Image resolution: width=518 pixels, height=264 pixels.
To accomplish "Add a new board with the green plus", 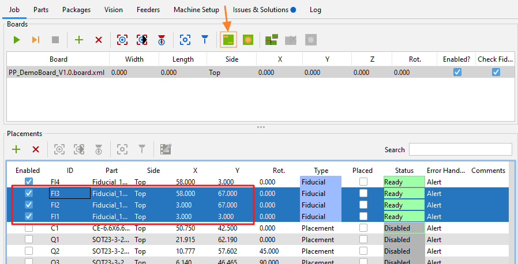I will (x=79, y=40).
